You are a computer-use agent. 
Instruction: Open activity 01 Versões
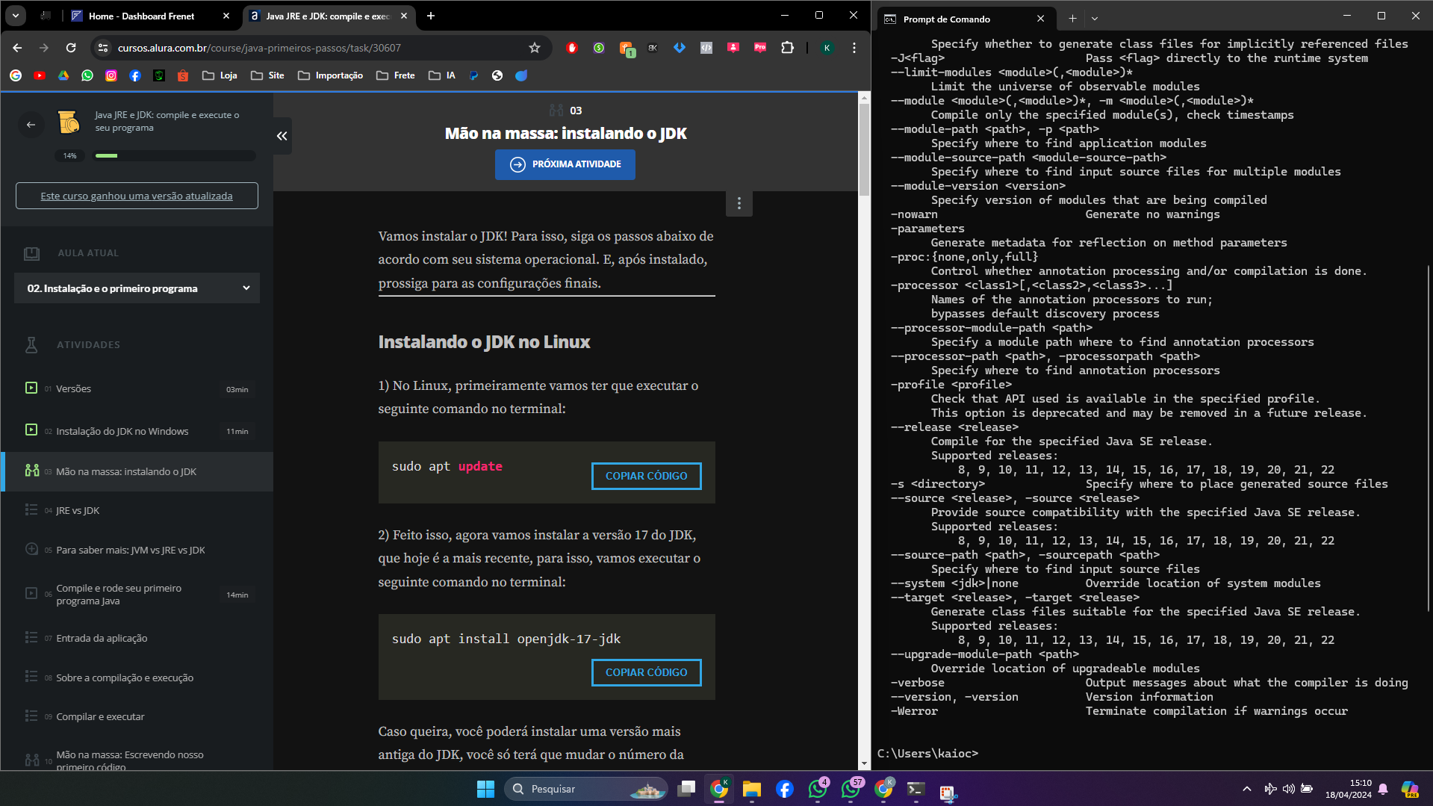tap(137, 388)
